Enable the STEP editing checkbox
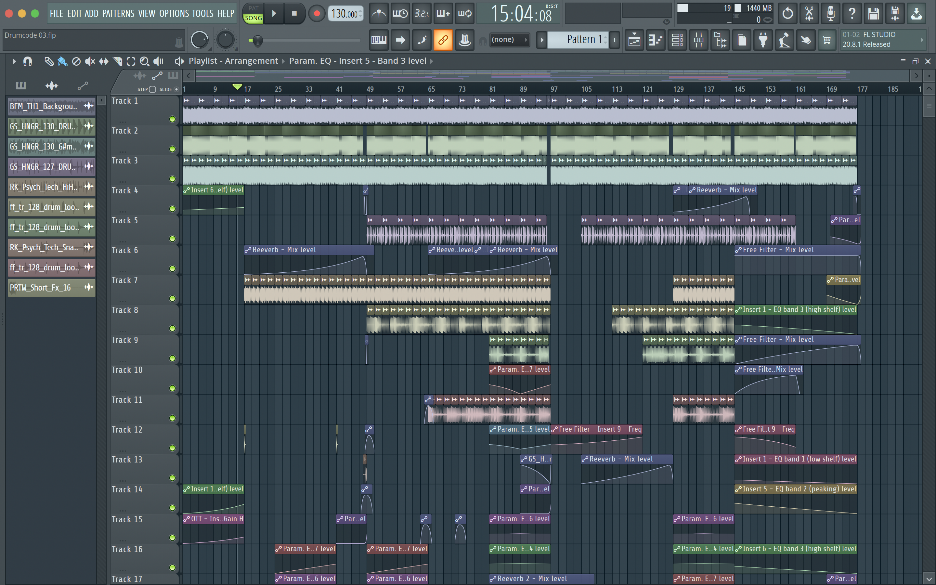This screenshot has height=585, width=936. (152, 89)
